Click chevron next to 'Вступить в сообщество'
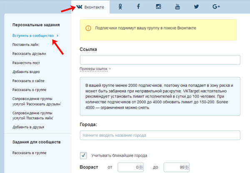250x173 pixels. [57, 36]
